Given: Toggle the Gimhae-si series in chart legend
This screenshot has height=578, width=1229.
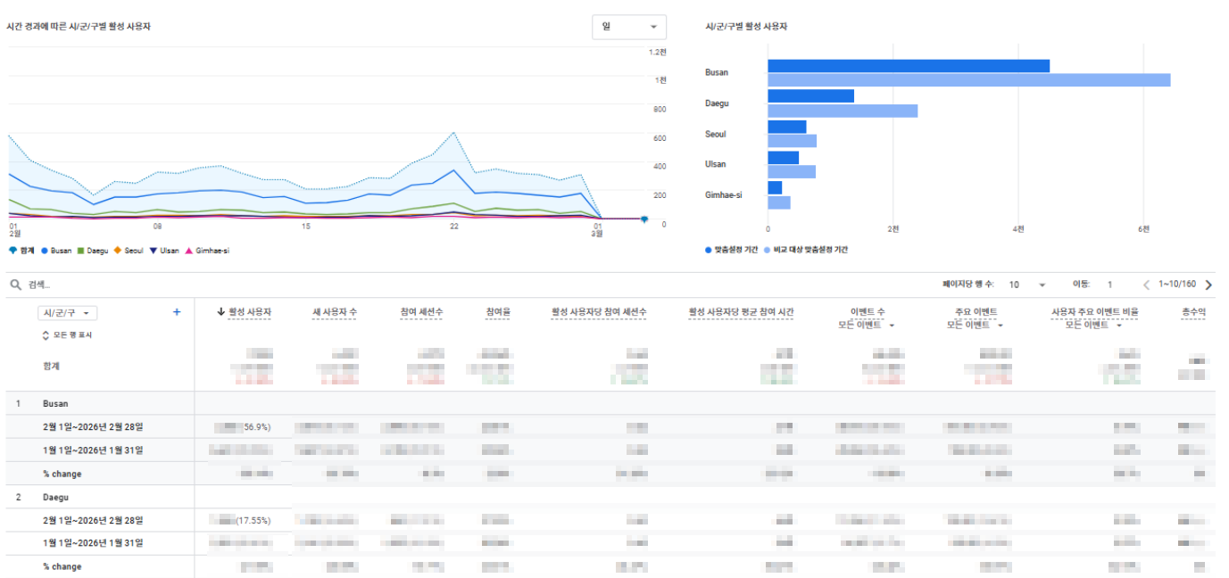Looking at the screenshot, I should 189,251.
